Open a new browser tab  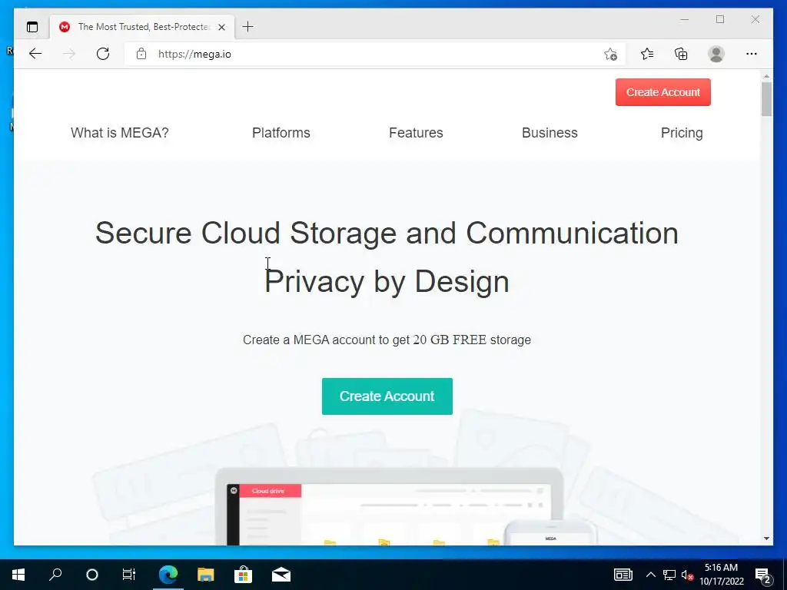point(248,27)
